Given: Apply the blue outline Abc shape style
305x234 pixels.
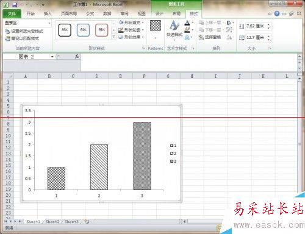Looking at the screenshot, I should tap(83, 30).
